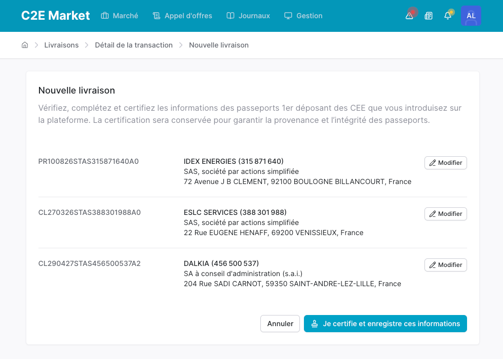Click the Nouvelle livraison breadcrumb
The width and height of the screenshot is (503, 359).
[219, 45]
